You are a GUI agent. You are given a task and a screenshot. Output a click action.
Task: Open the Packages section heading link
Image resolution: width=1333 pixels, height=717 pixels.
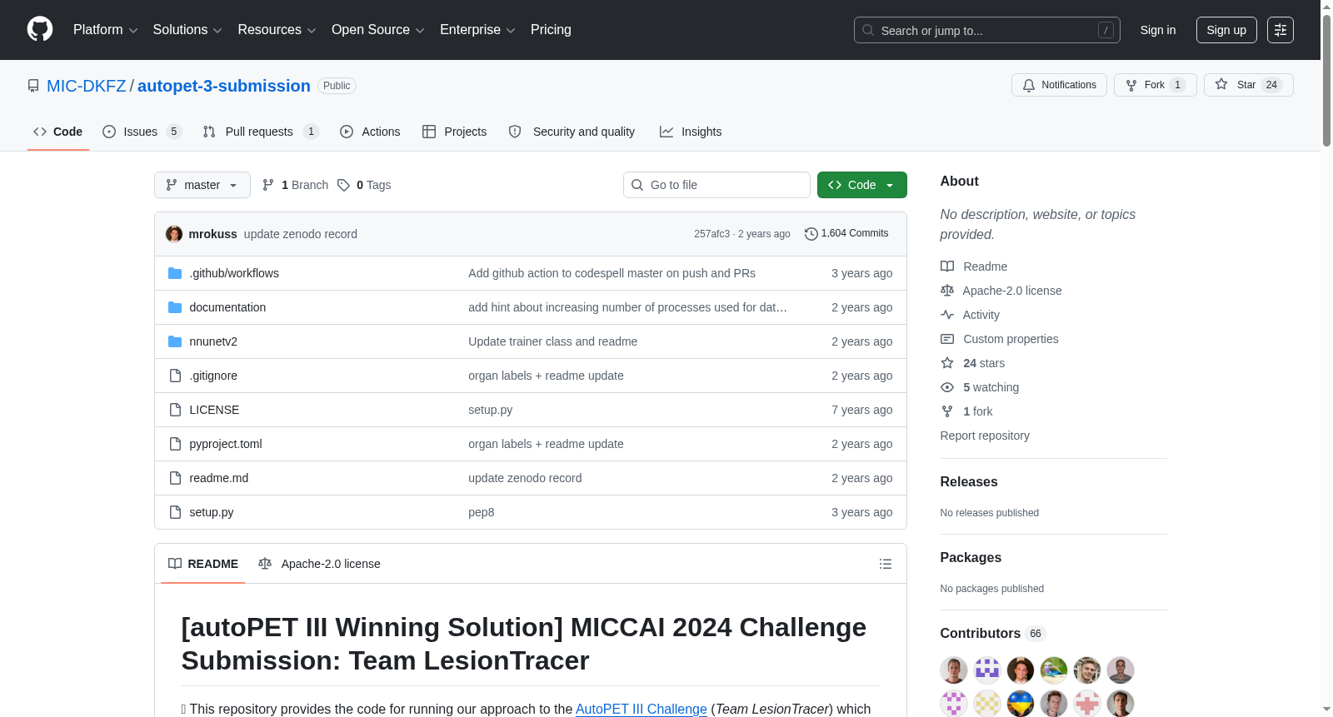[x=971, y=557]
